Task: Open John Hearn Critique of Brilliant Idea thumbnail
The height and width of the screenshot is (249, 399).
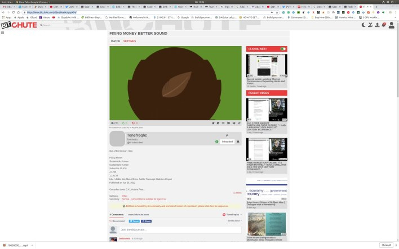Action: pyautogui.click(x=267, y=189)
